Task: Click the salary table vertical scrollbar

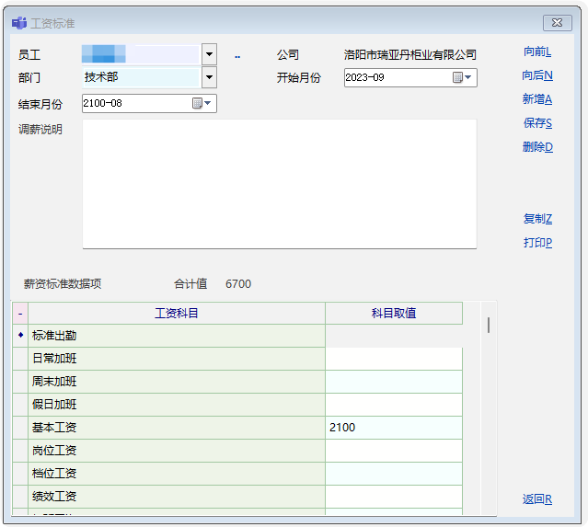Action: point(488,326)
